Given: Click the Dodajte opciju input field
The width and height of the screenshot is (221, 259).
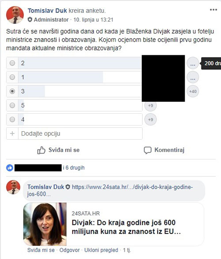Looking at the screenshot, I should click(80, 133).
